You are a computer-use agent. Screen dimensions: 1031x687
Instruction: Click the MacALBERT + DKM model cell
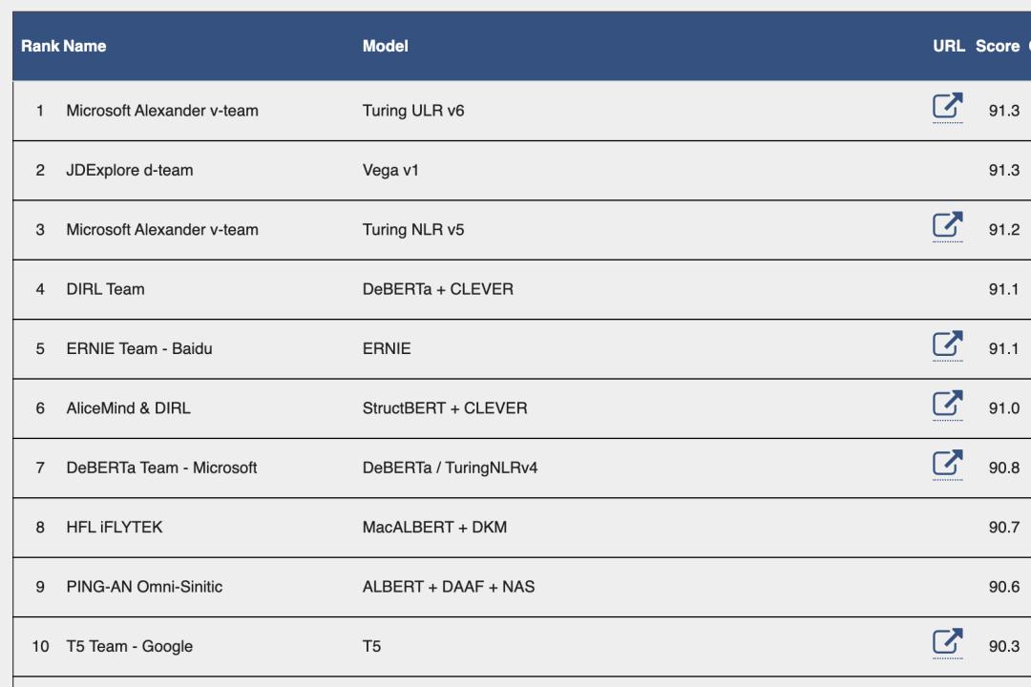coord(434,528)
